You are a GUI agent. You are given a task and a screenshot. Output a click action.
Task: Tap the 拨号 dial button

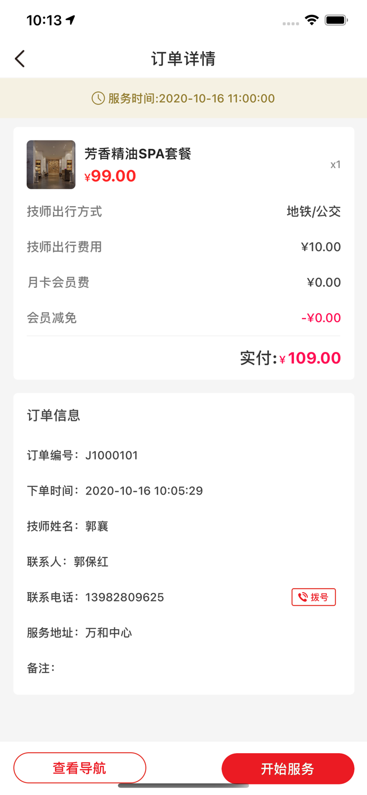(314, 597)
